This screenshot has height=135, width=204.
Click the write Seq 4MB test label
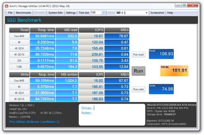coord(19,81)
